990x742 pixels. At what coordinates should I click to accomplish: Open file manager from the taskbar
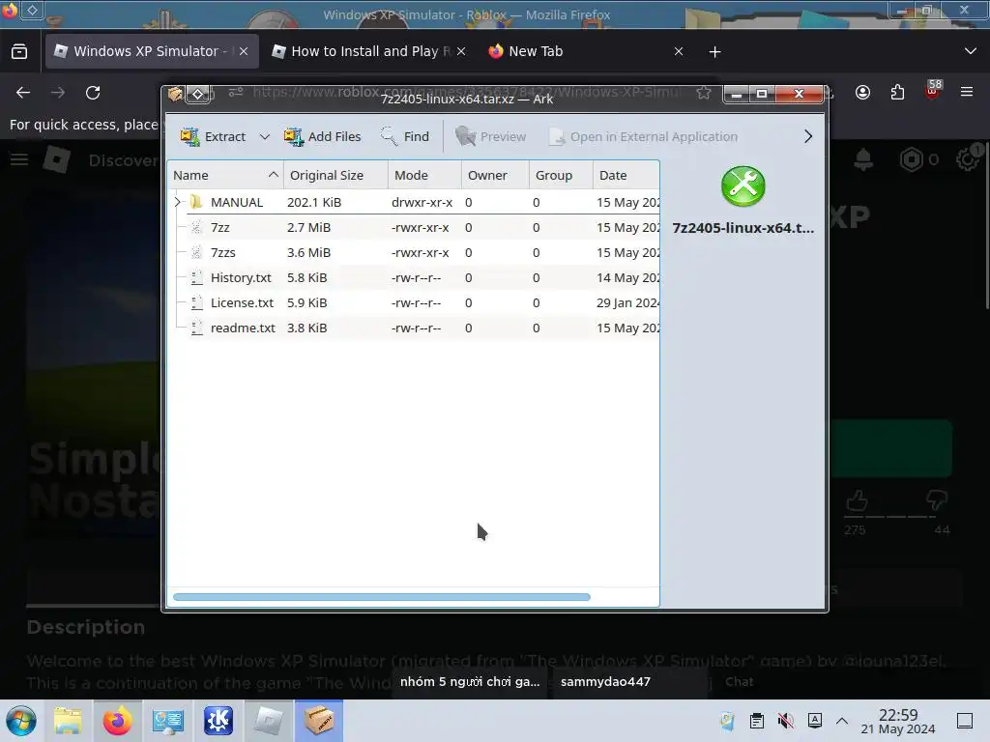click(68, 721)
